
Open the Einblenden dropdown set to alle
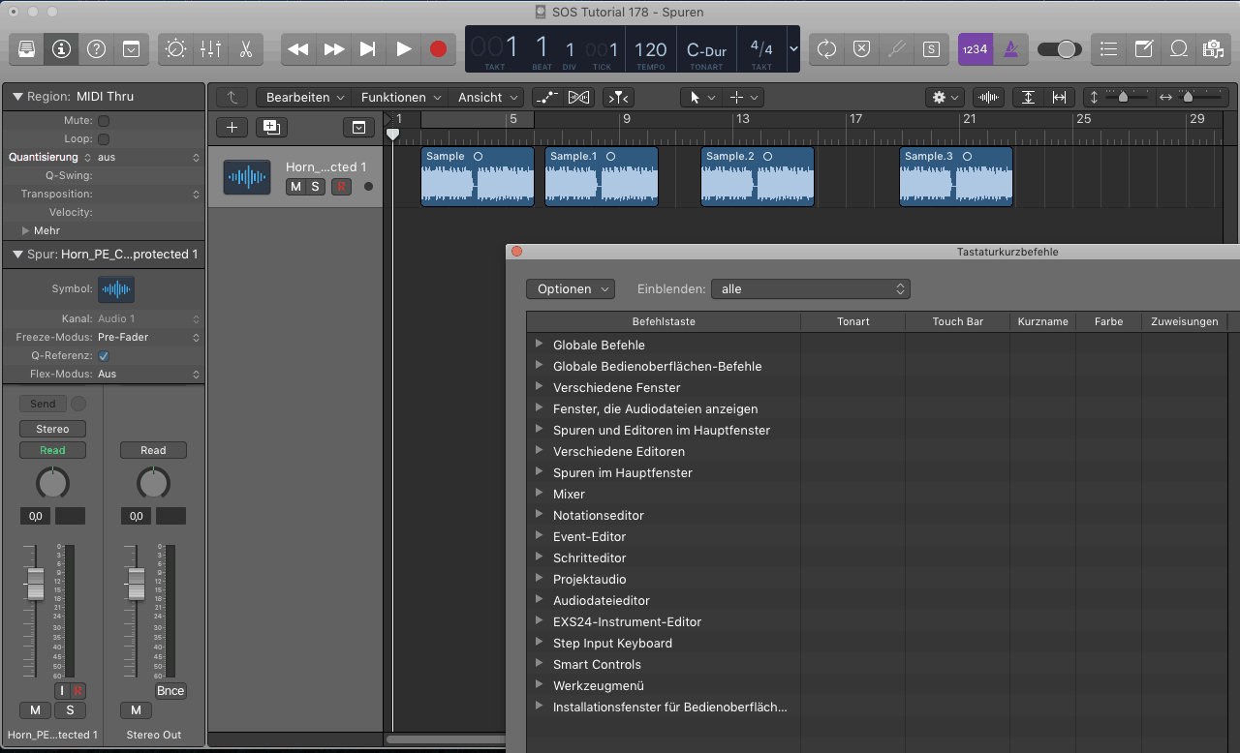pos(810,289)
